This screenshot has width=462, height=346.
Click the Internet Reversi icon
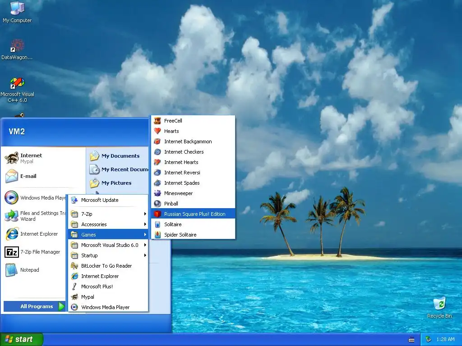pos(157,173)
